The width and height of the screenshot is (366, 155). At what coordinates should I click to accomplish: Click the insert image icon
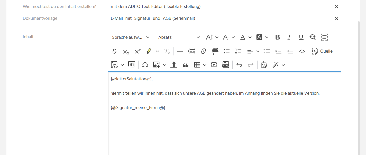pos(157,65)
